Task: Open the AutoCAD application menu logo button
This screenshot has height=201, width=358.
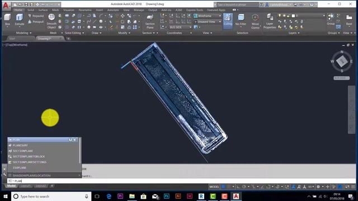Action: [x=6, y=6]
